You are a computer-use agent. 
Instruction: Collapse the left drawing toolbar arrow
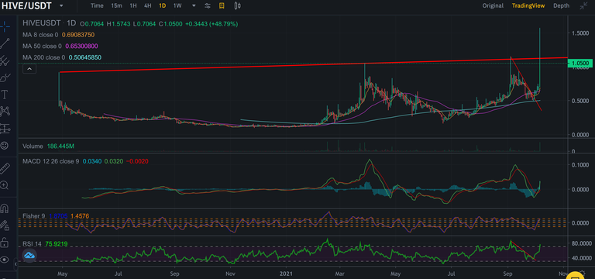[15, 263]
